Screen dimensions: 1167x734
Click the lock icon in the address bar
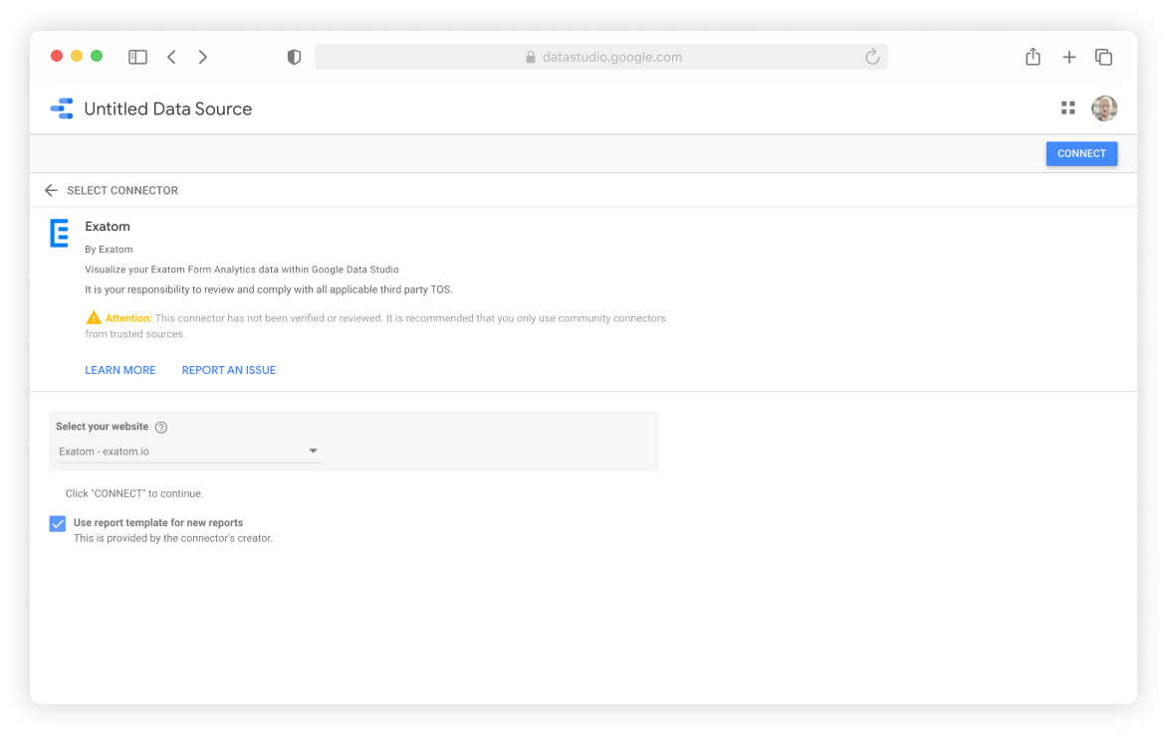[531, 58]
